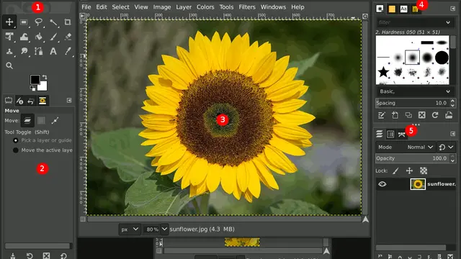The width and height of the screenshot is (461, 259).
Task: Switch to the Device Status tab
Action: [19, 101]
